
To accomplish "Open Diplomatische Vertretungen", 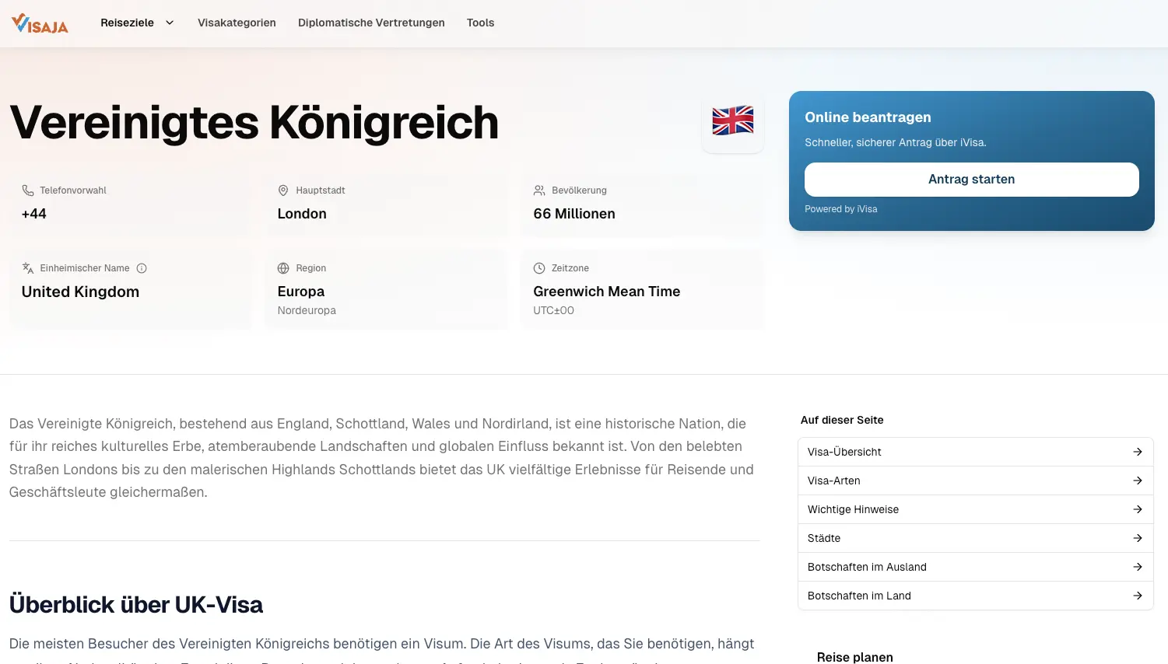I will [371, 23].
